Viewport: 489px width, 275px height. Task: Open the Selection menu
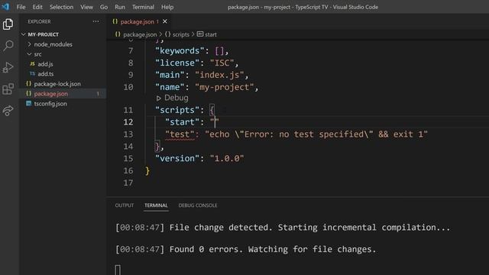[61, 7]
